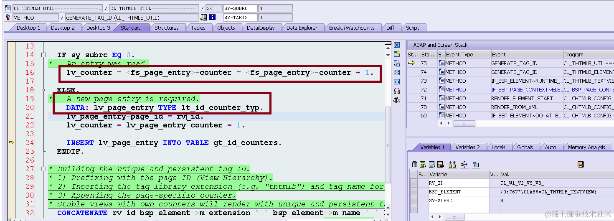Click the list icon with red bar
This screenshot has height=221, width=614.
[x=441, y=164]
